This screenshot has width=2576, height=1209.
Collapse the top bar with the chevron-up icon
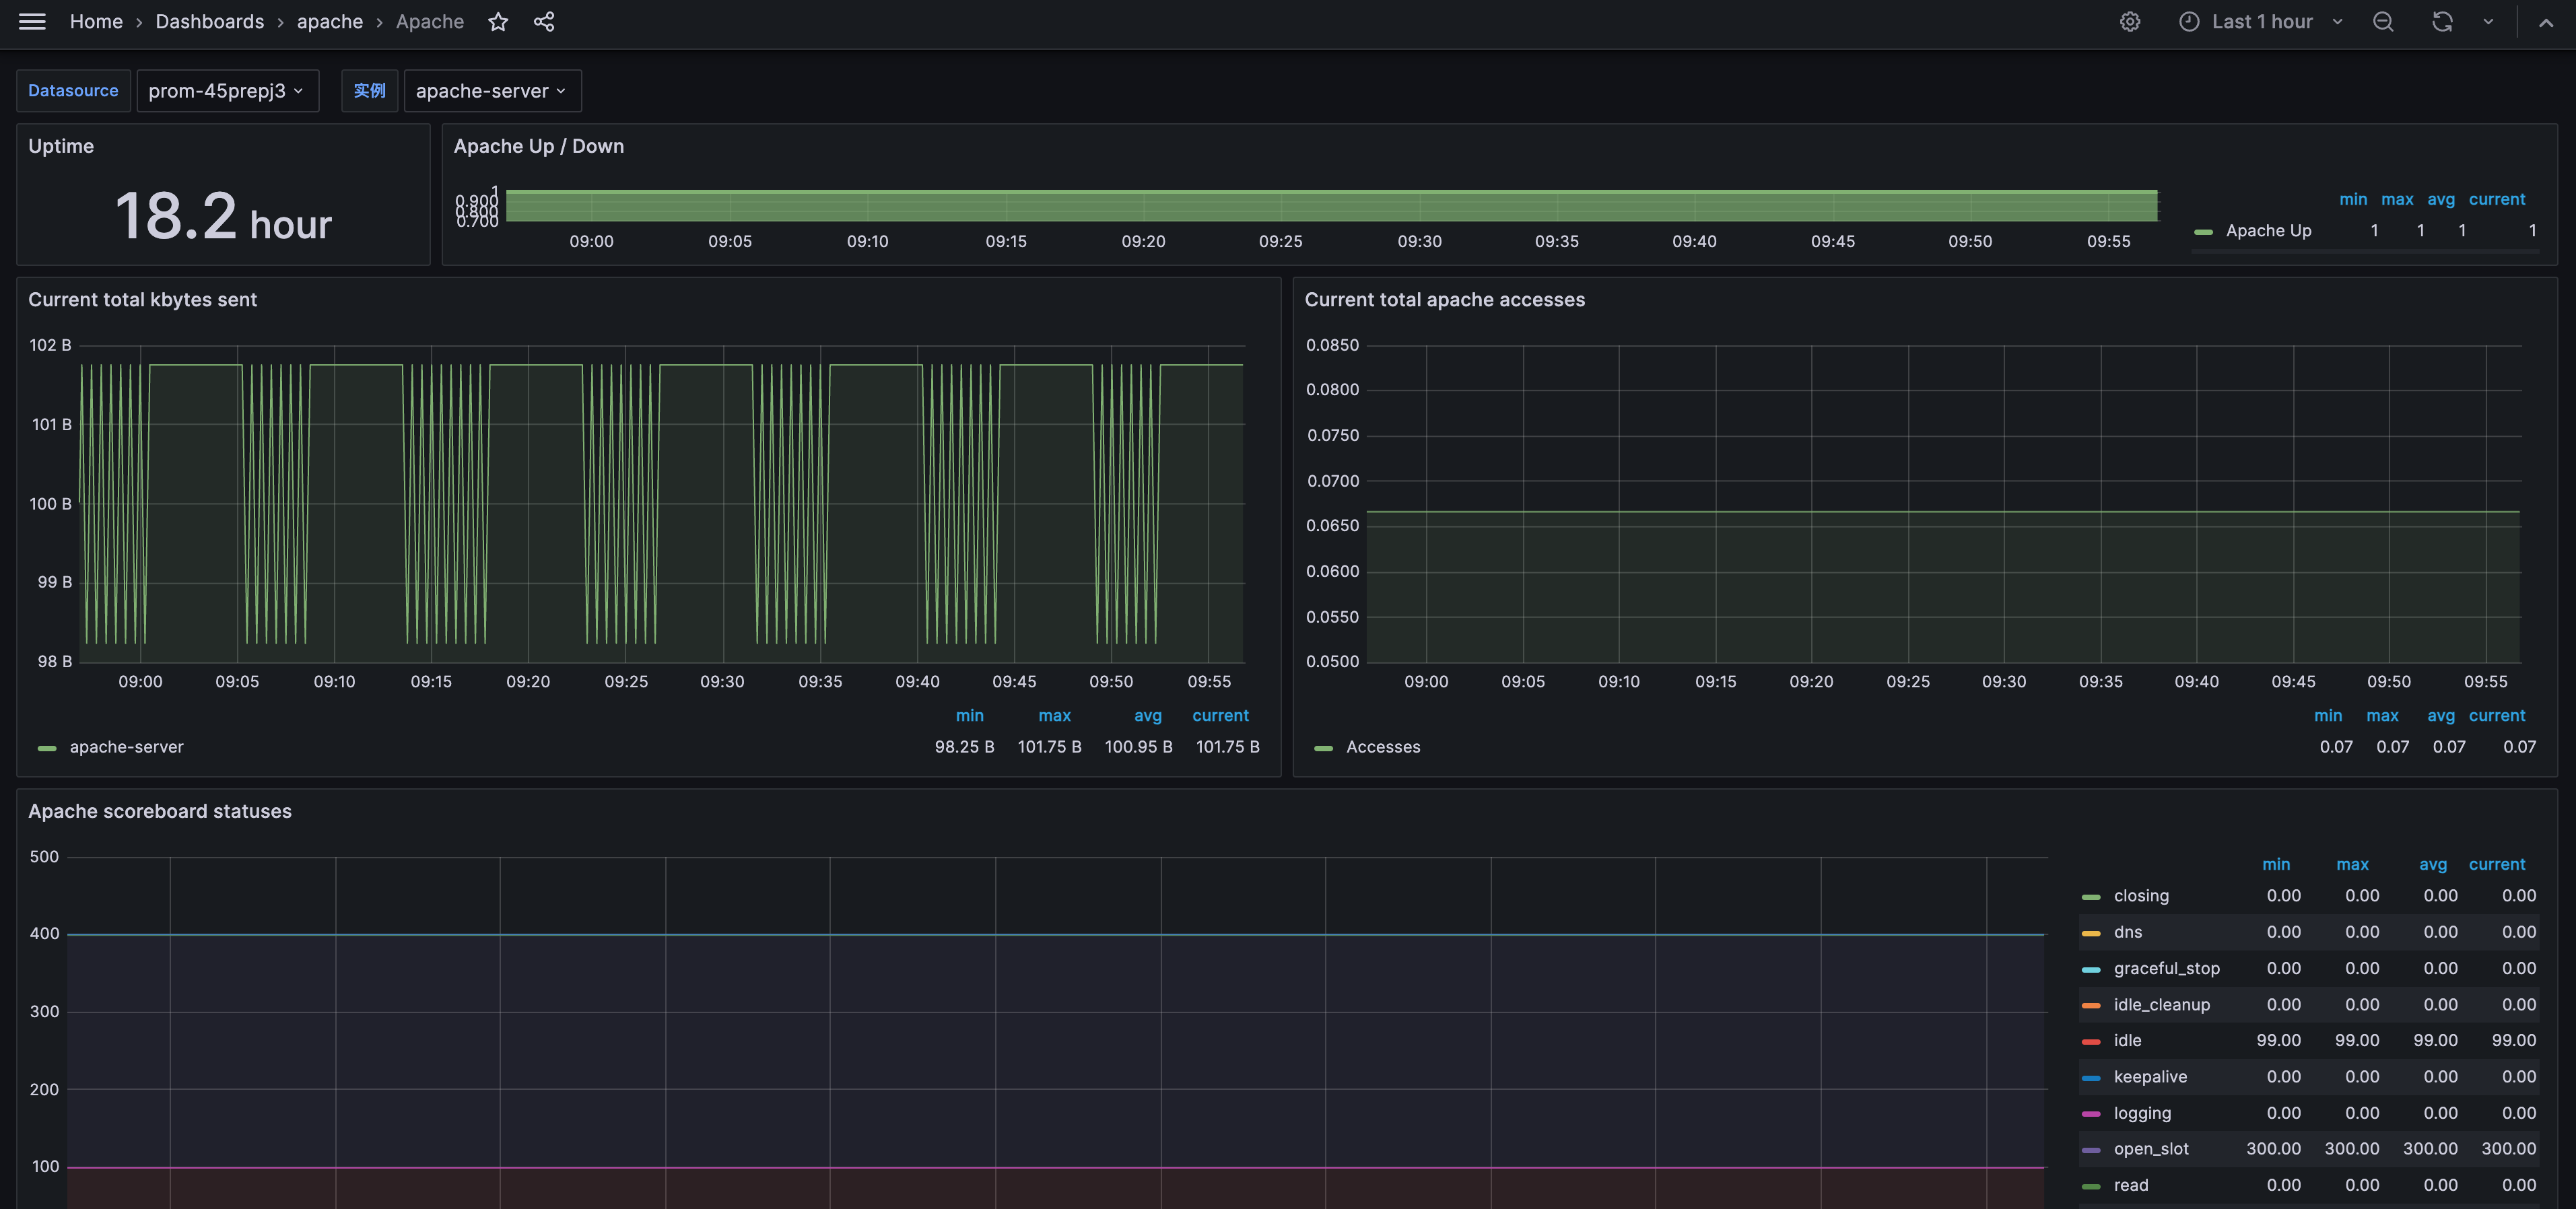coord(2546,22)
